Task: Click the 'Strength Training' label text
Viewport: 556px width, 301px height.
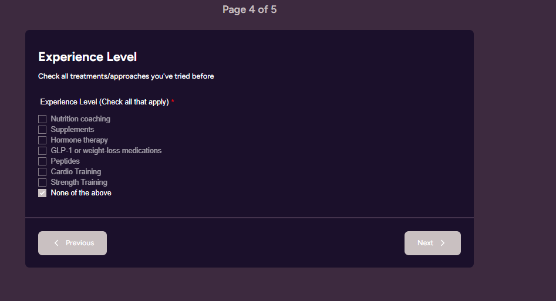Action: point(79,182)
